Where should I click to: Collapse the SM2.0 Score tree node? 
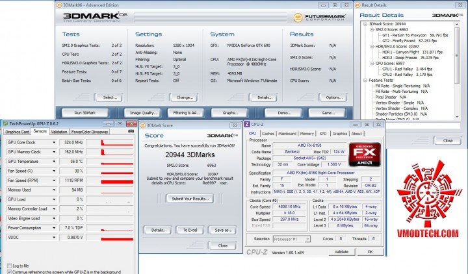pos(372,29)
